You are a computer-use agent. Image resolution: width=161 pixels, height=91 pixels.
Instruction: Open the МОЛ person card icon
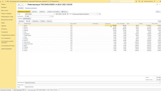coord(100,14)
